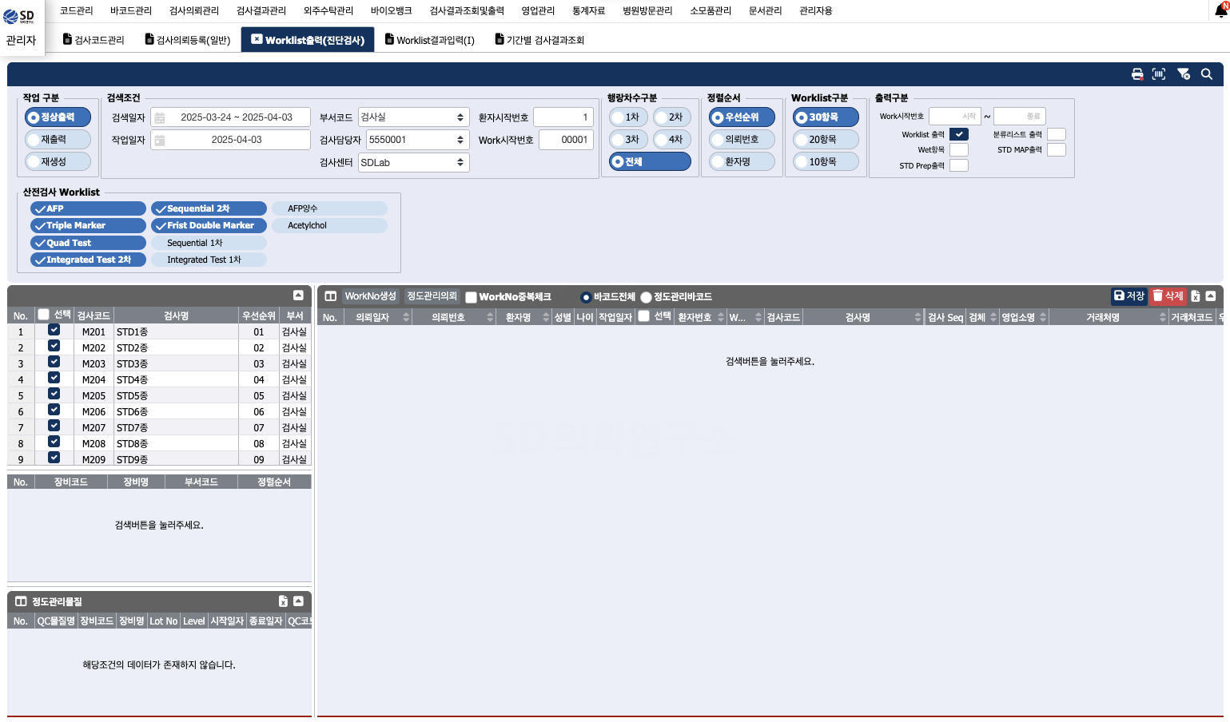Click the barcode scan icon
Viewport: 1230px width, 722px height.
(1159, 74)
